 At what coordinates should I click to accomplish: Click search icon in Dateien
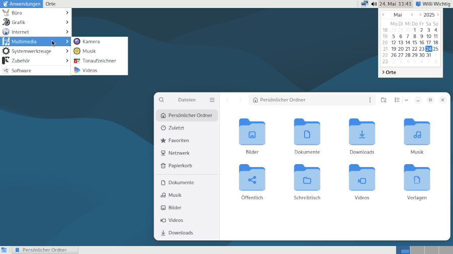click(x=162, y=99)
